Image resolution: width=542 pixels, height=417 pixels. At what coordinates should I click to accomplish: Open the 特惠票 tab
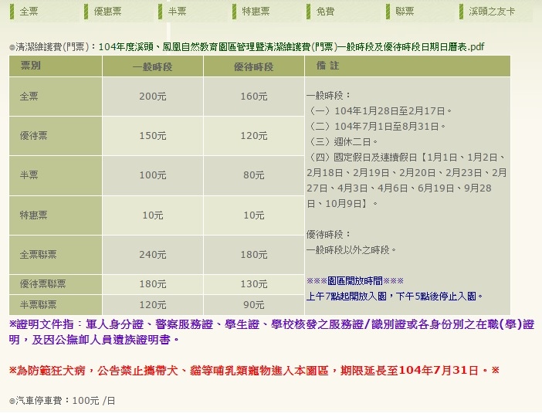[x=256, y=12]
